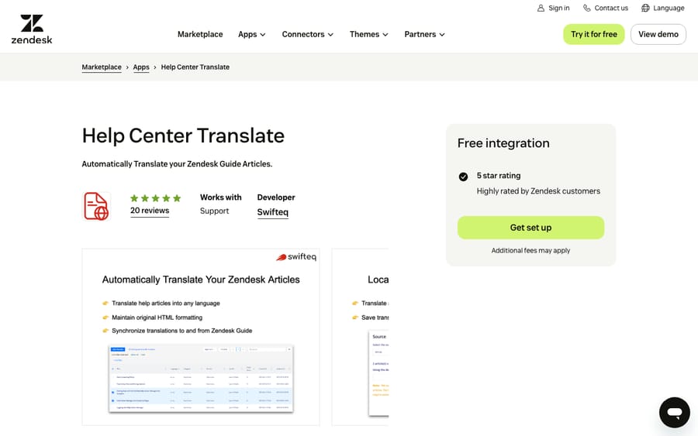
Task: Click the Free integration heading
Action: coord(503,143)
